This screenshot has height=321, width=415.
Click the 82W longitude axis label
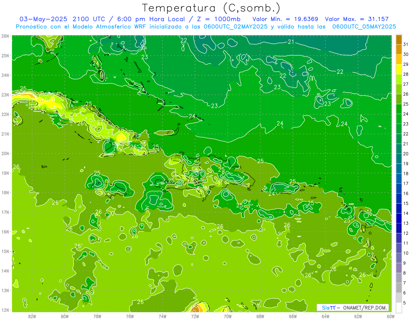pos(32,316)
